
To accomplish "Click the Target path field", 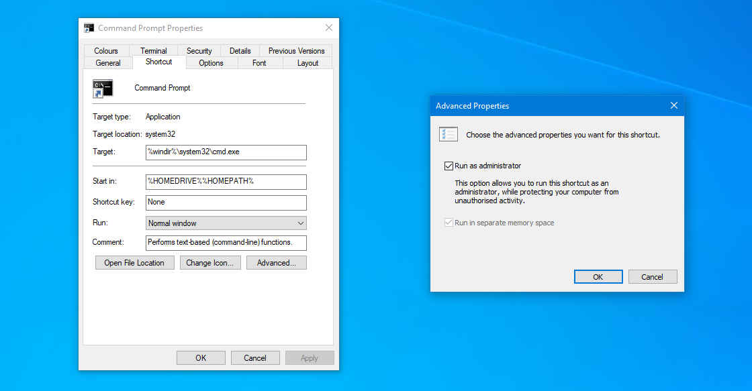I will tap(226, 152).
